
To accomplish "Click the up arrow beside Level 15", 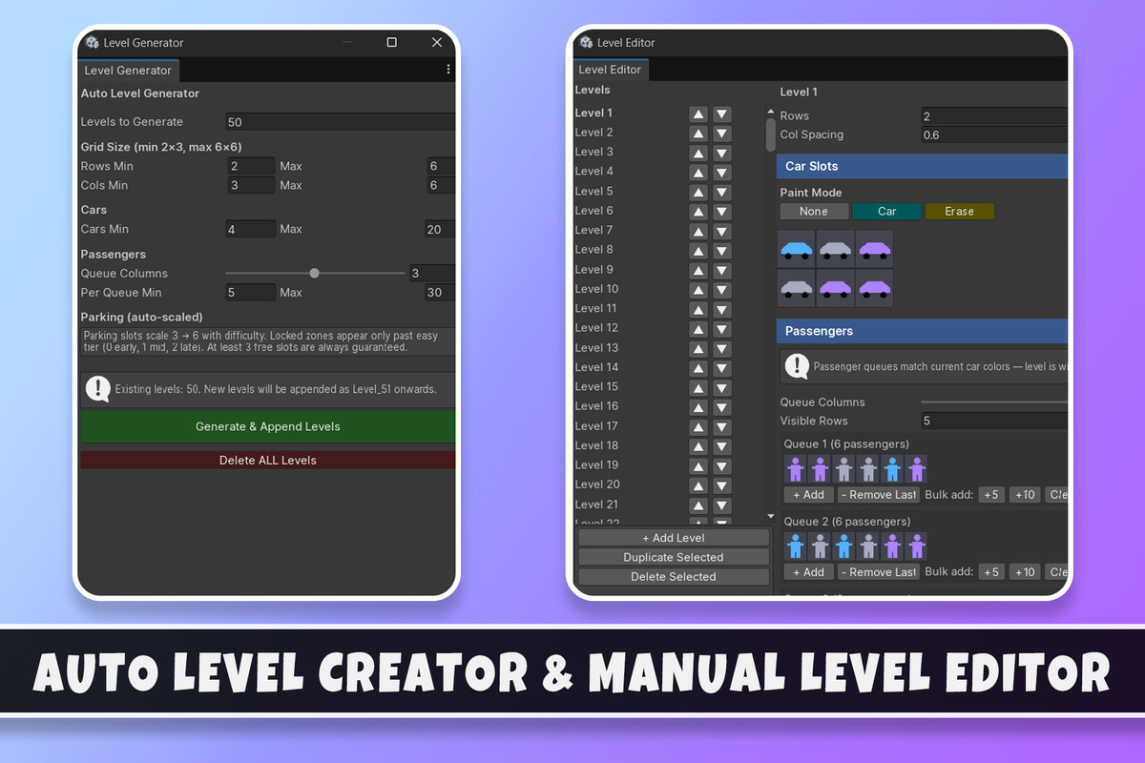I will point(698,387).
